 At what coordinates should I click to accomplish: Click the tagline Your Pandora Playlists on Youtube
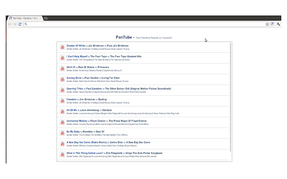[x=154, y=38]
